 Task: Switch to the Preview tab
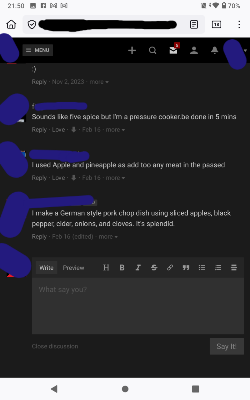(73, 268)
